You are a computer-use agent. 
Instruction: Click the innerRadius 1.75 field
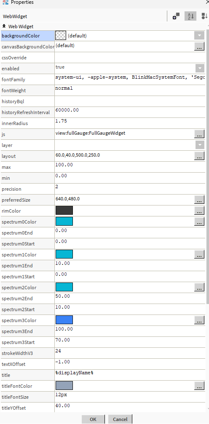pyautogui.click(x=130, y=123)
